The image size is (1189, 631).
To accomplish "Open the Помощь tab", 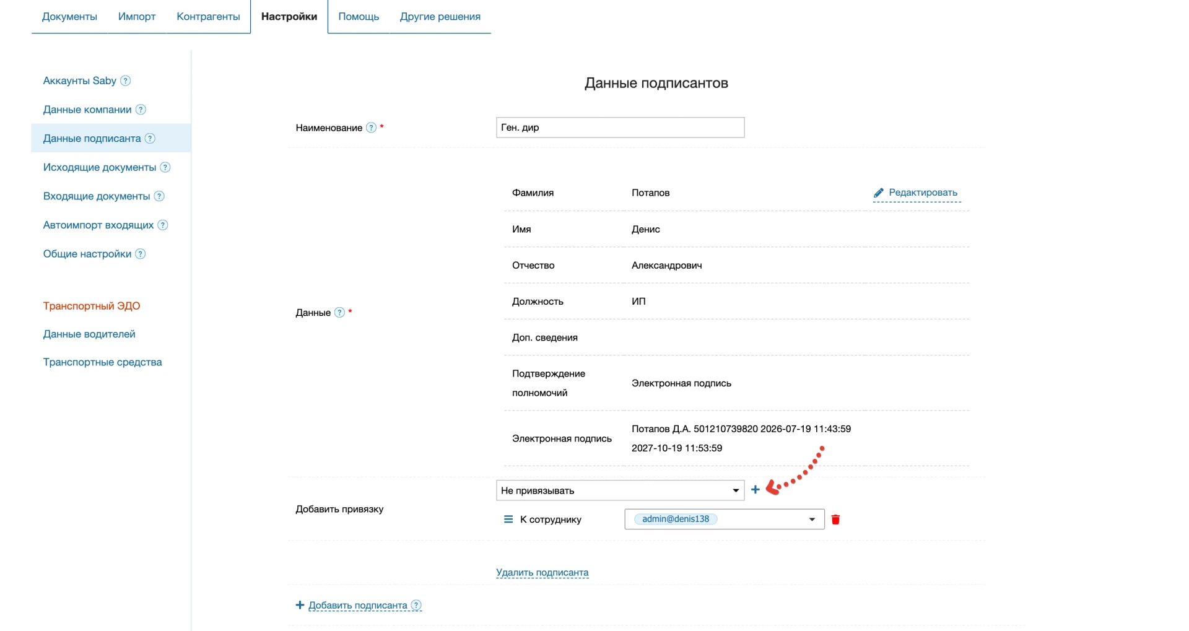I will 359,17.
